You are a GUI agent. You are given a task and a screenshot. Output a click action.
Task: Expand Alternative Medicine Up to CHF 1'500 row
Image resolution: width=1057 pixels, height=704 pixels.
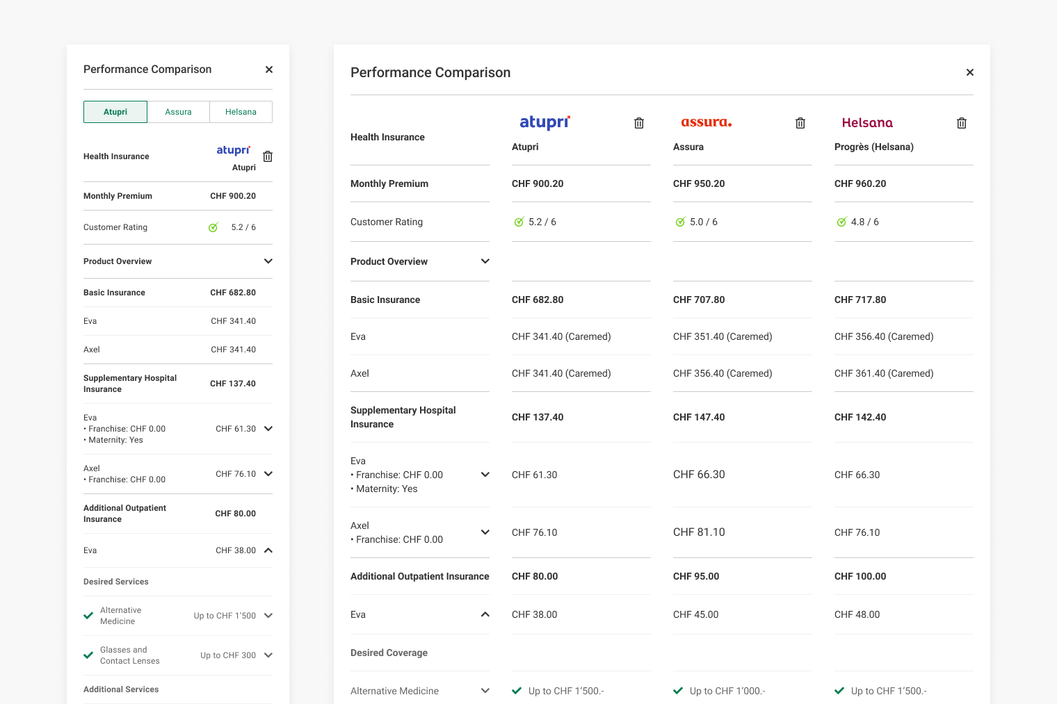coord(268,616)
